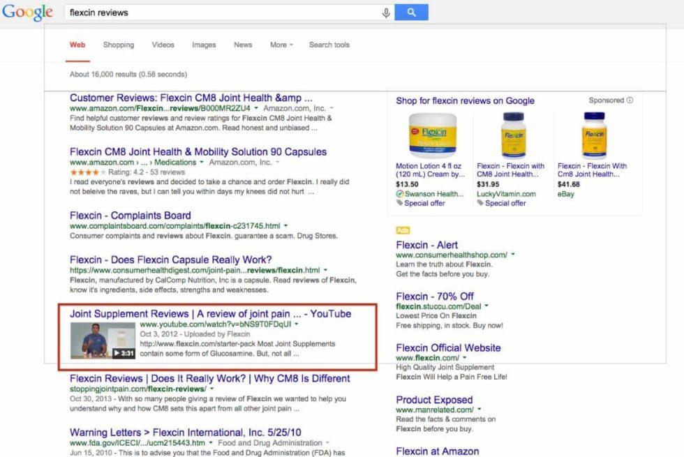Screen dimensions: 684x457
Task: Expand dropdown arrow beside consumerhealthshop.com URL
Action: click(x=513, y=254)
